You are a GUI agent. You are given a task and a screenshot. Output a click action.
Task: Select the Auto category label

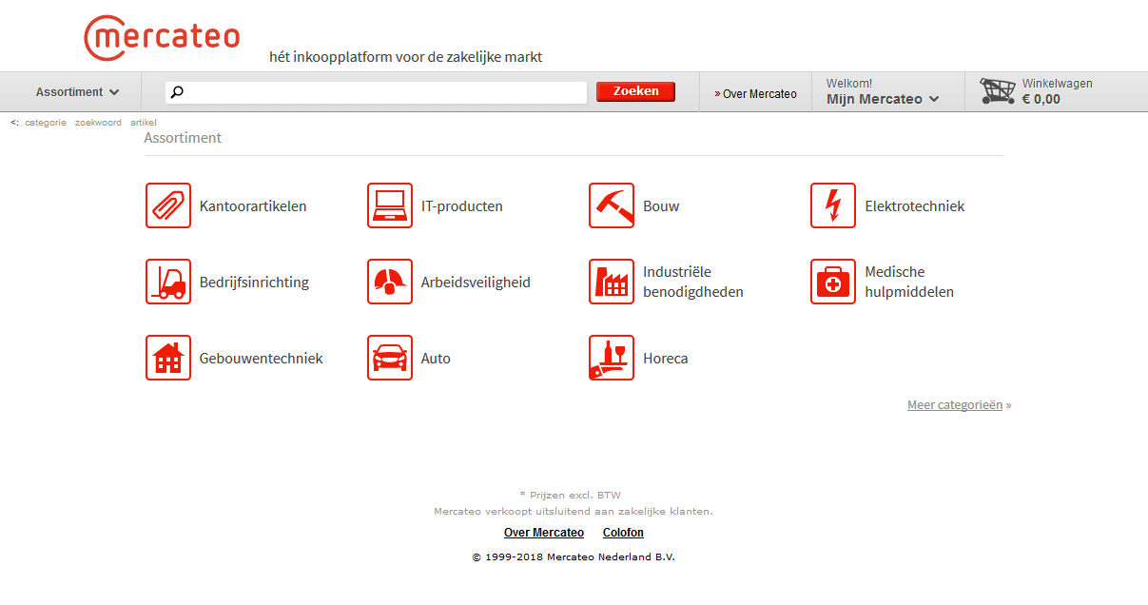(436, 359)
